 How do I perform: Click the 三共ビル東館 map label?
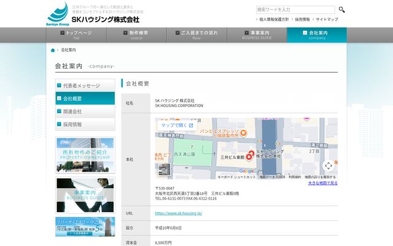(232, 157)
